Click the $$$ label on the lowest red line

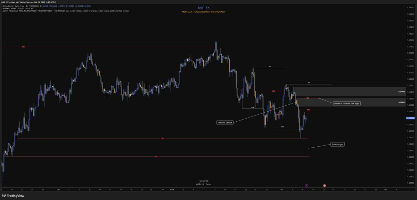click(157, 157)
